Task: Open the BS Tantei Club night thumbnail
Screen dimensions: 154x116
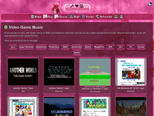Action: click(x=59, y=107)
